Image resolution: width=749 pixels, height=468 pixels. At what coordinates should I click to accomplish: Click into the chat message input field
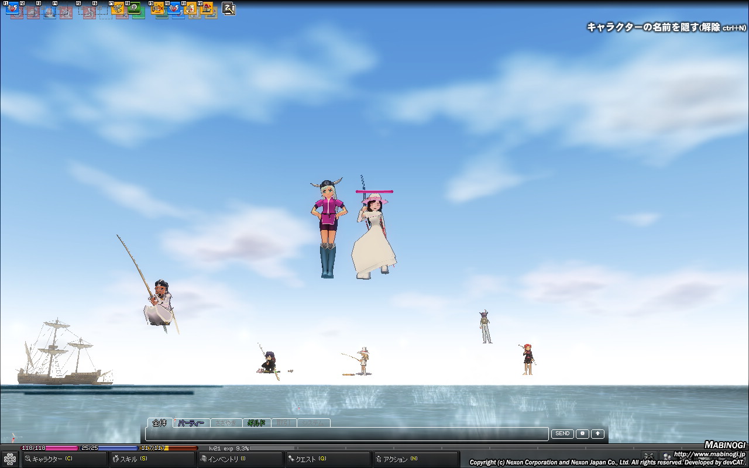[347, 434]
